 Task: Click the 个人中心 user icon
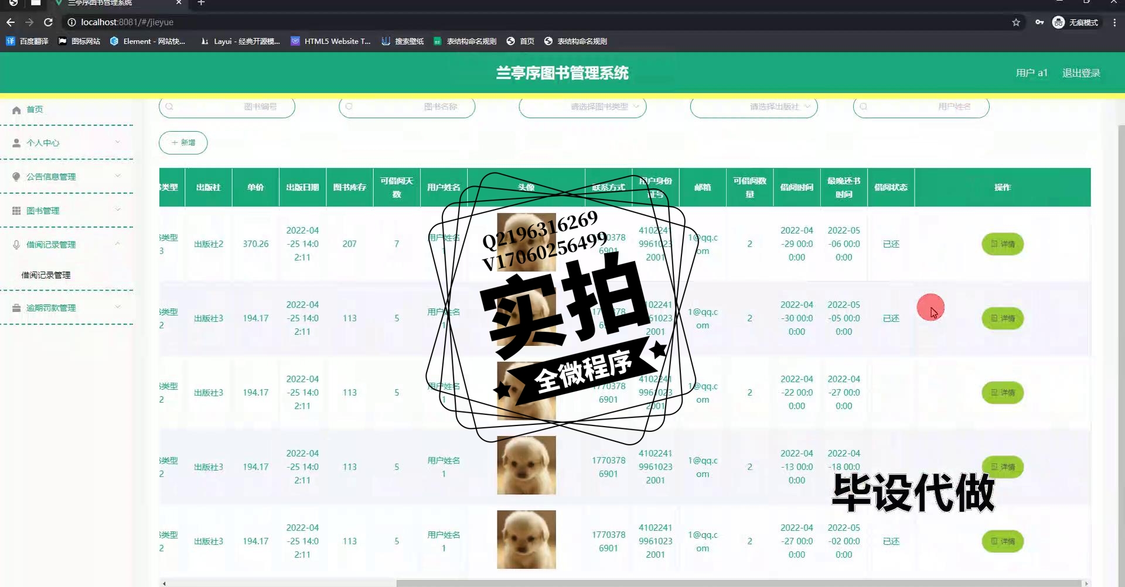click(x=16, y=143)
